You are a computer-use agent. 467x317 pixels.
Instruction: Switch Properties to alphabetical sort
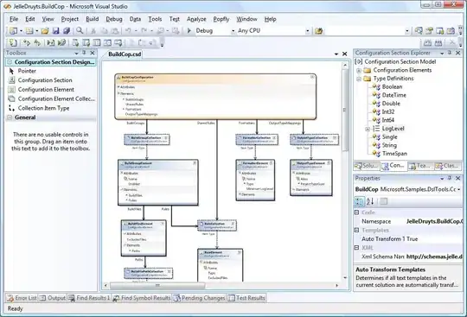click(x=370, y=201)
